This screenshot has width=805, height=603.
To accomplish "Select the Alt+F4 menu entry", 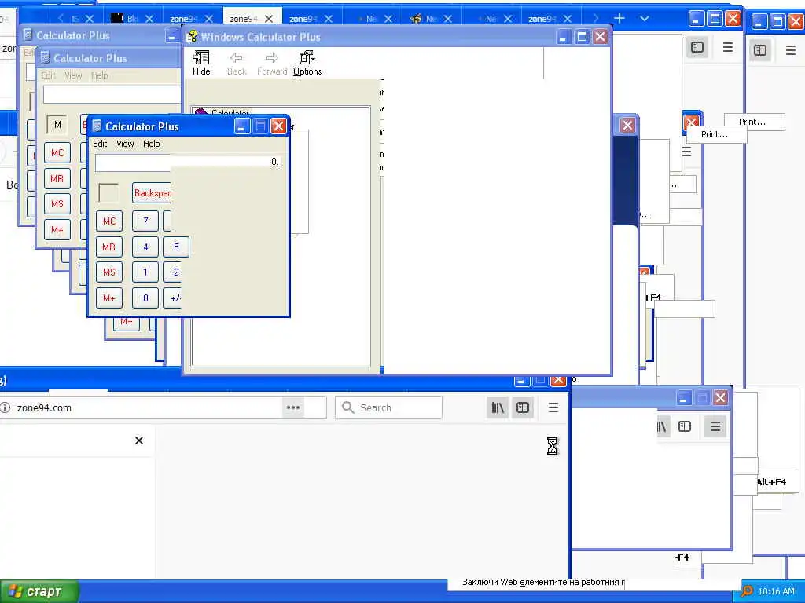I will point(771,482).
